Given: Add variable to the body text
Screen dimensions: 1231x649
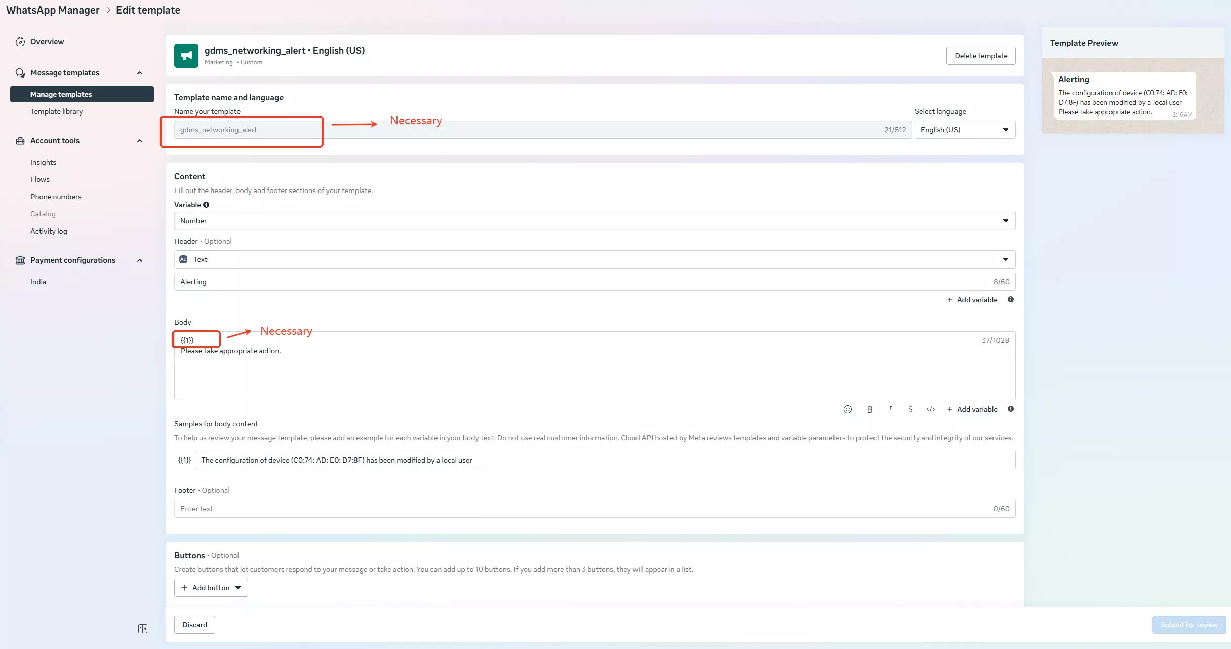Looking at the screenshot, I should pos(972,409).
